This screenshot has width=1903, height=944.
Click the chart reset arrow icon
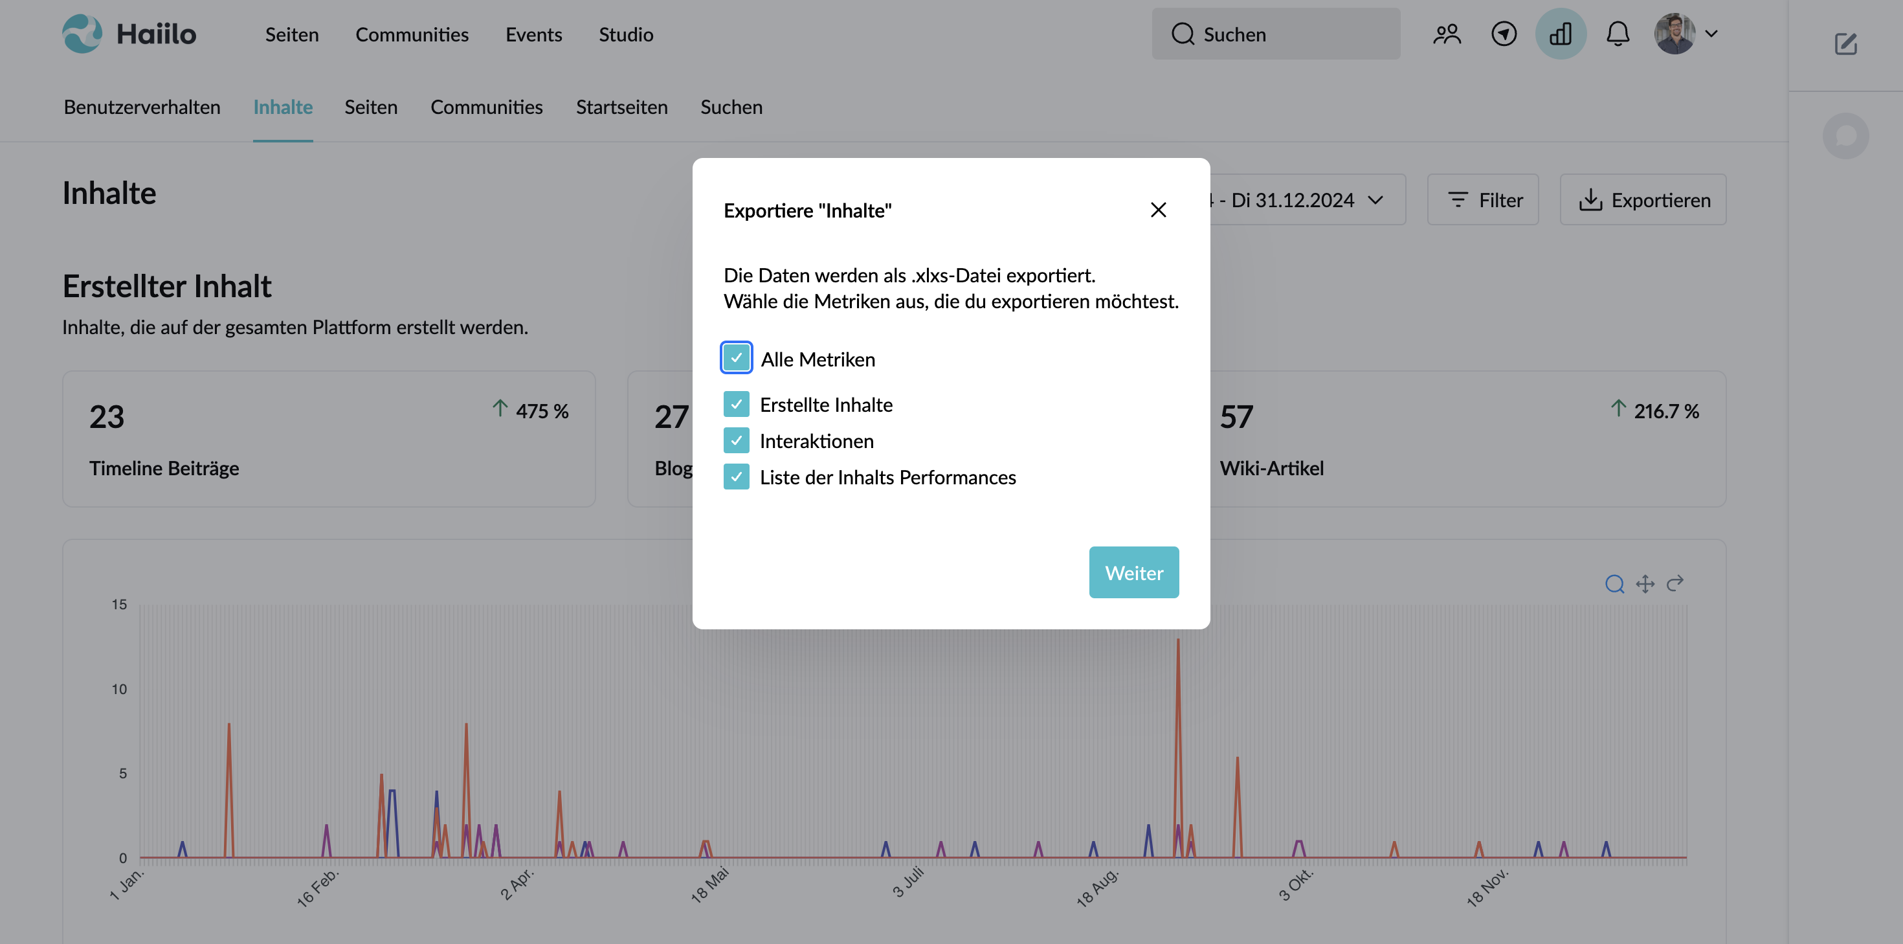click(1675, 584)
